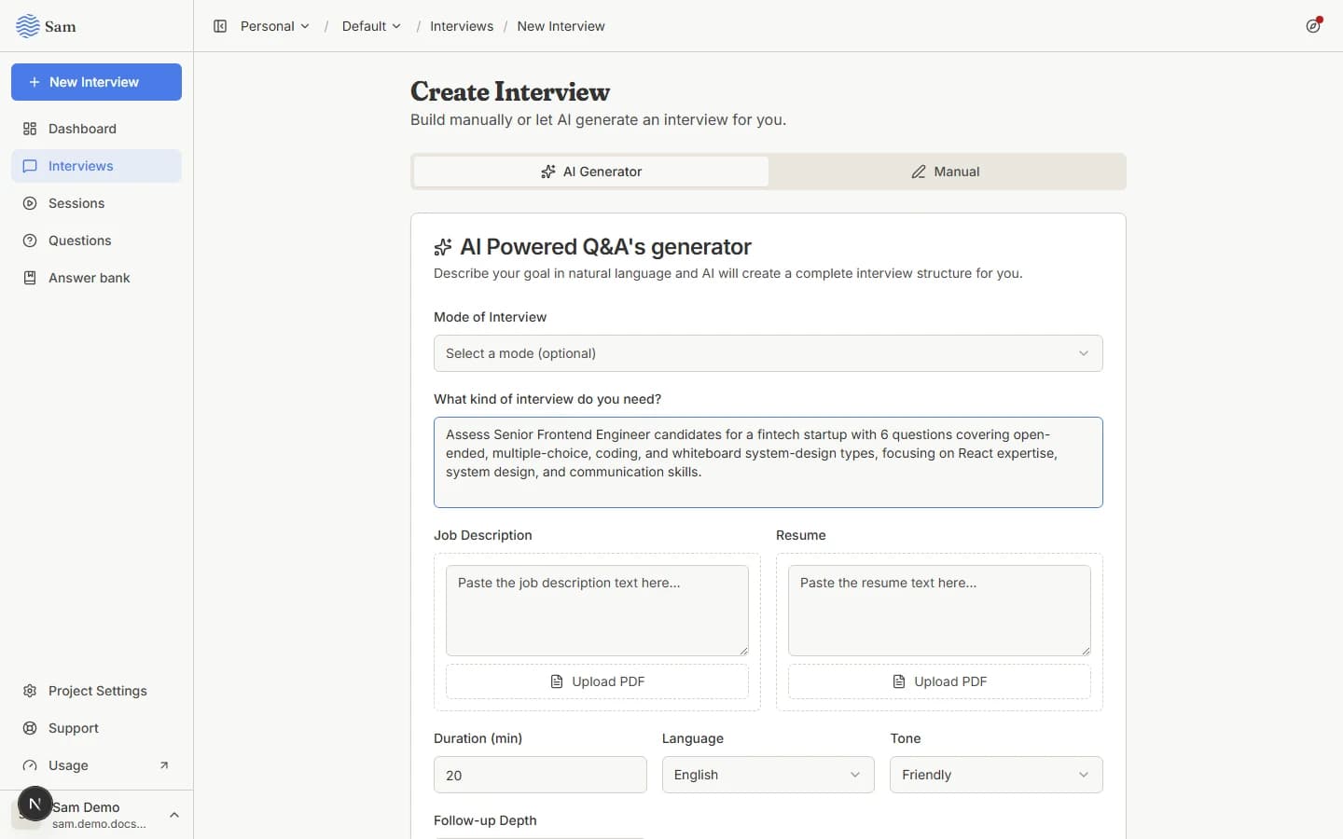Click the Answer bank book icon
1343x839 pixels.
(x=30, y=278)
